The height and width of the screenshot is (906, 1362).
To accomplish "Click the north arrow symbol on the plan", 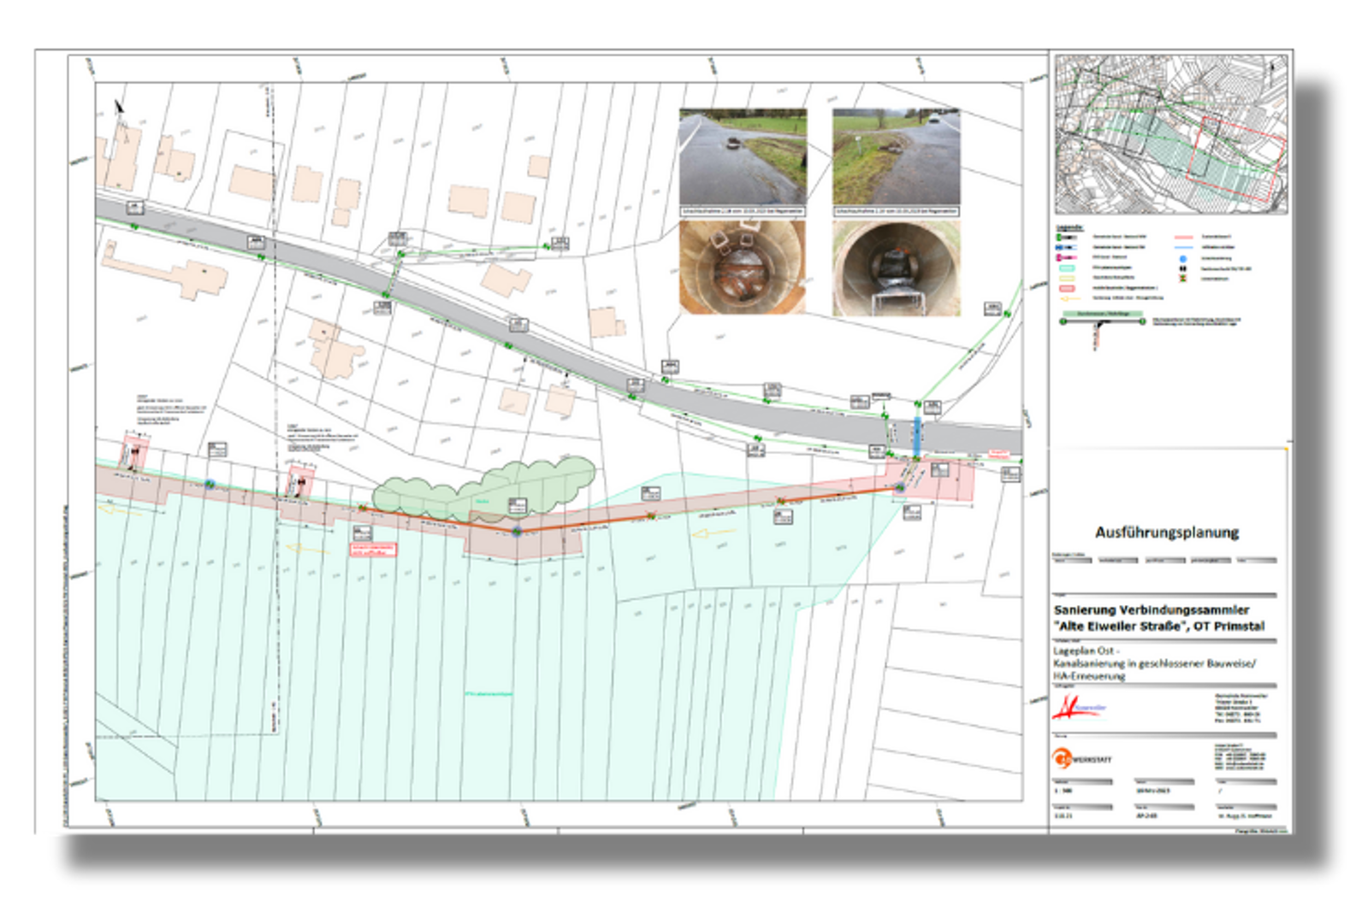I will (119, 107).
